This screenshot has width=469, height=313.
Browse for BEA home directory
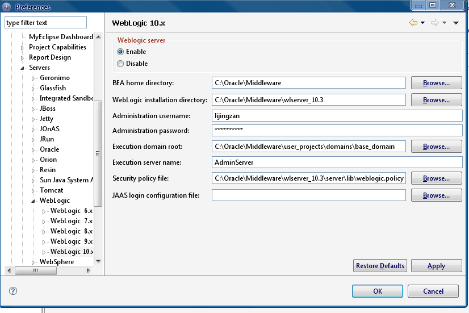point(437,83)
